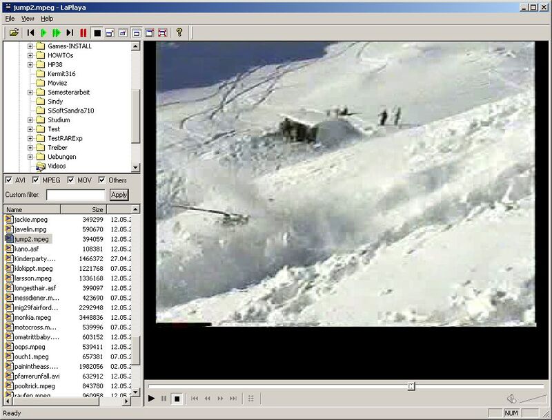Click the Apply filter button
The width and height of the screenshot is (552, 420).
coord(119,195)
